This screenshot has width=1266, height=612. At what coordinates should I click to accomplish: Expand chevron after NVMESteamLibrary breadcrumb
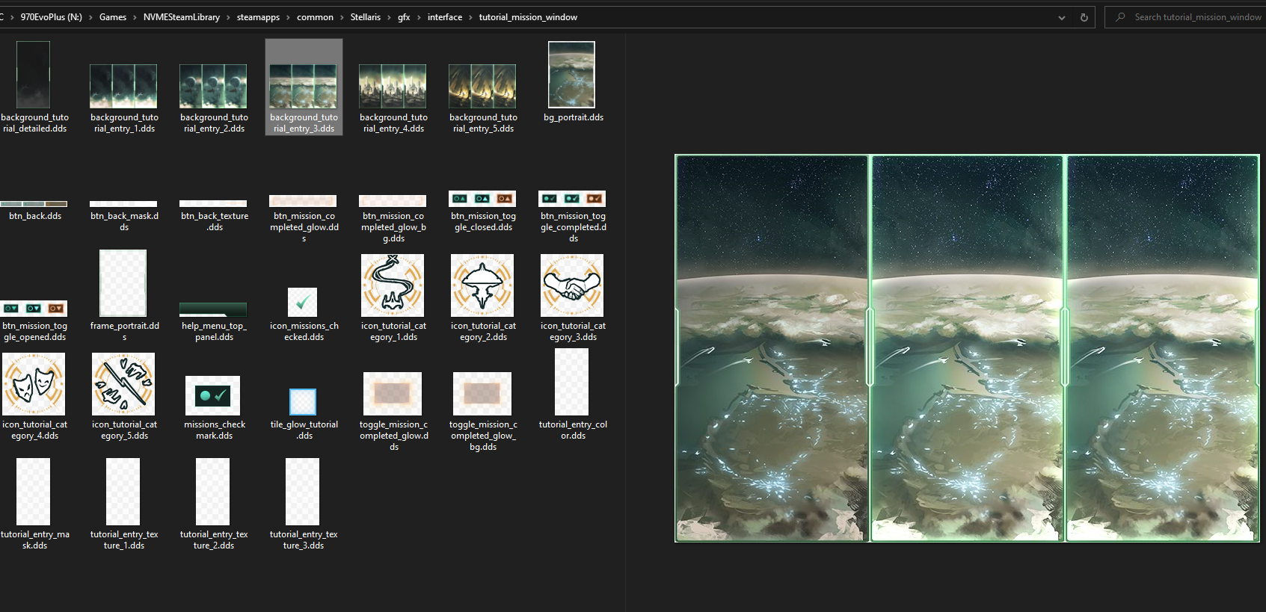(228, 17)
